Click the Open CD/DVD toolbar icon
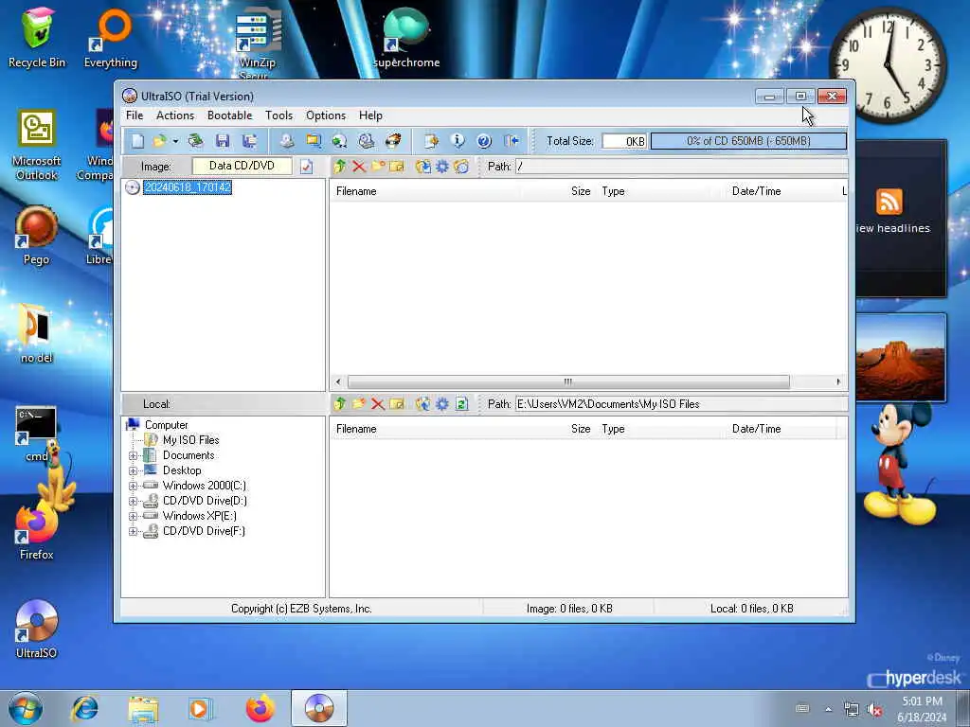The image size is (970, 727). (x=195, y=141)
